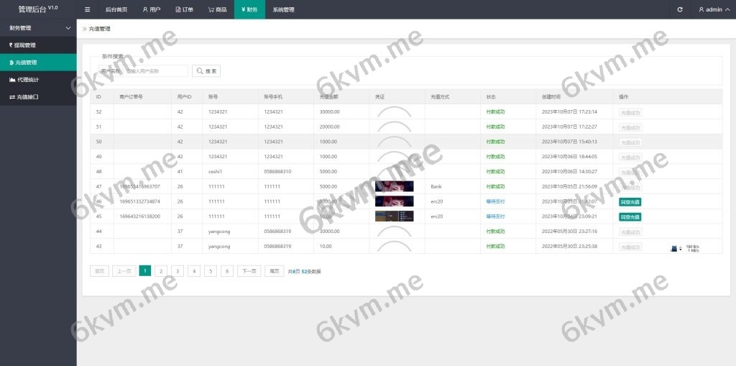
Task: Go to the 商品 (Products) section
Action: (217, 9)
